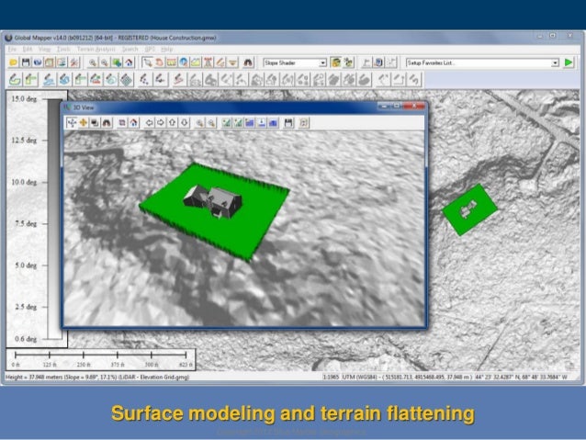Save workspace using main toolbar disk icon
This screenshot has height=440, width=586.
(x=27, y=62)
